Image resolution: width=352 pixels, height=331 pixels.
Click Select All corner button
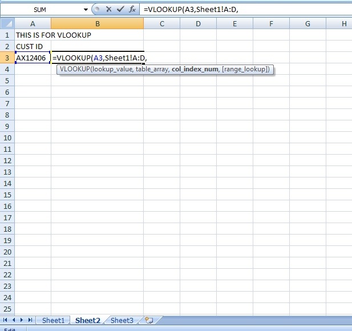point(7,23)
